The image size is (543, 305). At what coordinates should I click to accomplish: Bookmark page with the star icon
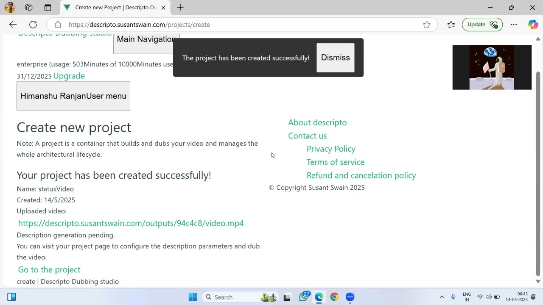point(427,25)
